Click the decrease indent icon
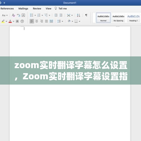The height and width of the screenshot is (141, 141). tap(56, 15)
